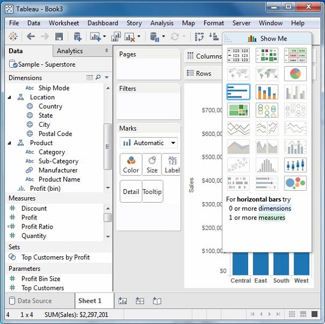Select the Top Customers by Profit set
Viewport: 325px width, 324px height.
[x=56, y=257]
